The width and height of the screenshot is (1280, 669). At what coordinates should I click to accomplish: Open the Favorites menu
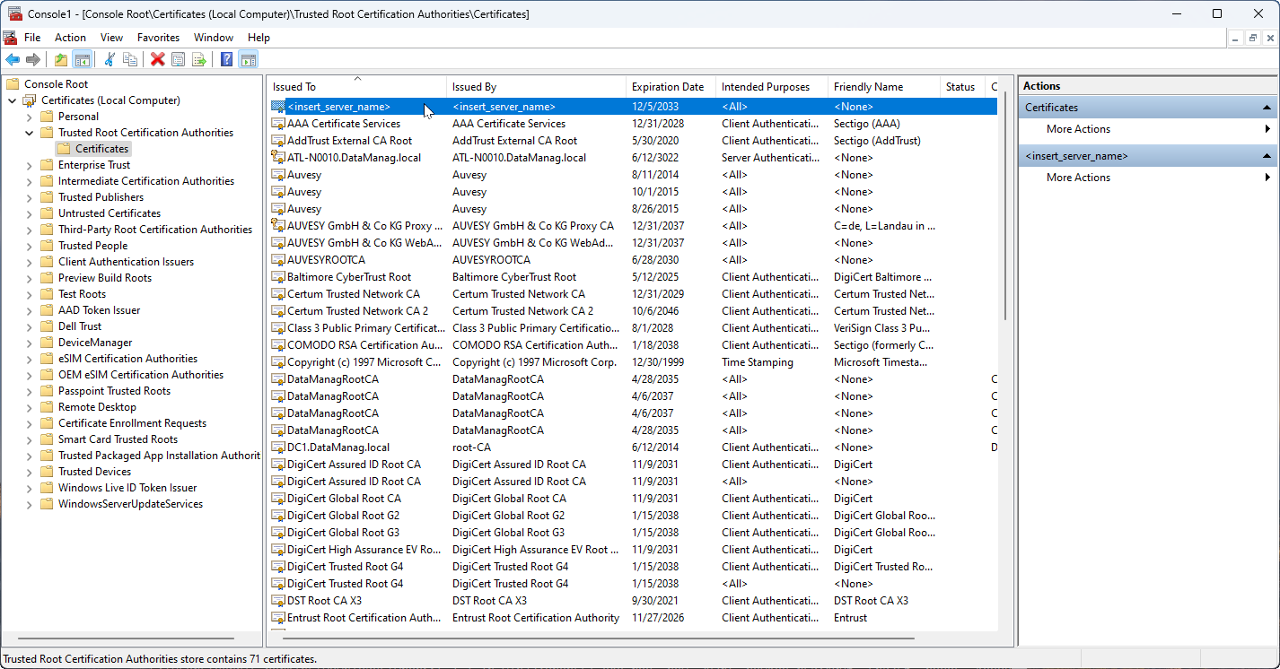[158, 38]
